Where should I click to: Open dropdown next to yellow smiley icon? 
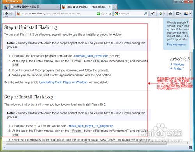coord(165,14)
